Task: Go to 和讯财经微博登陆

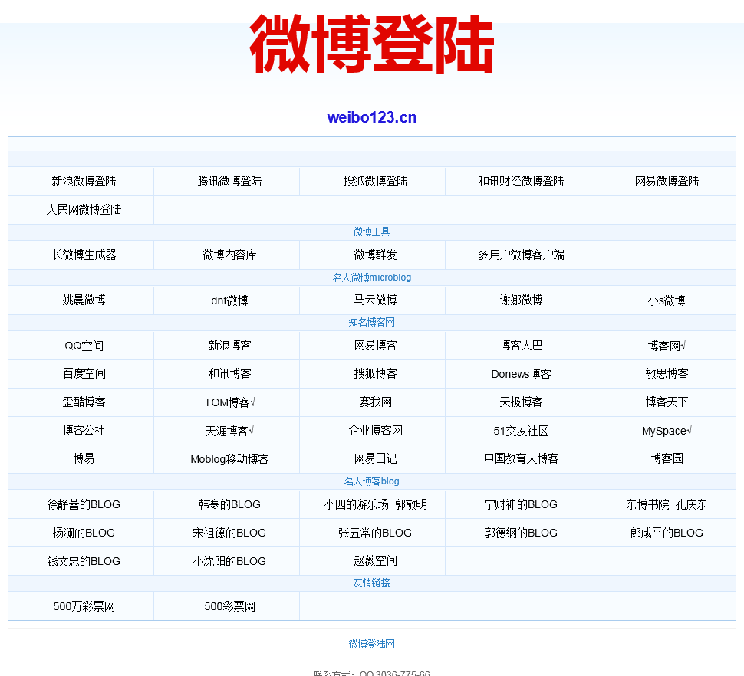Action: coord(521,181)
